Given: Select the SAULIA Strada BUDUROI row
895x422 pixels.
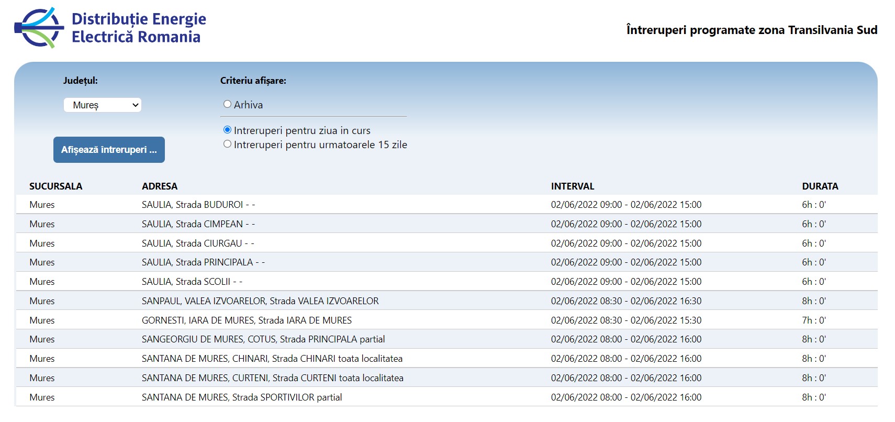Looking at the screenshot, I should (198, 205).
